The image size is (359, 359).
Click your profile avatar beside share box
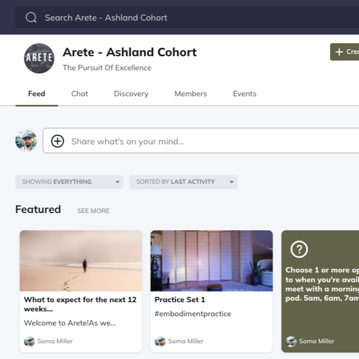26,141
